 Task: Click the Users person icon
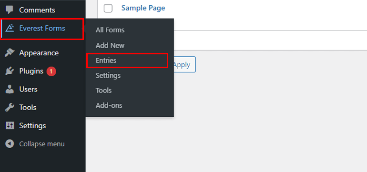[x=10, y=90]
